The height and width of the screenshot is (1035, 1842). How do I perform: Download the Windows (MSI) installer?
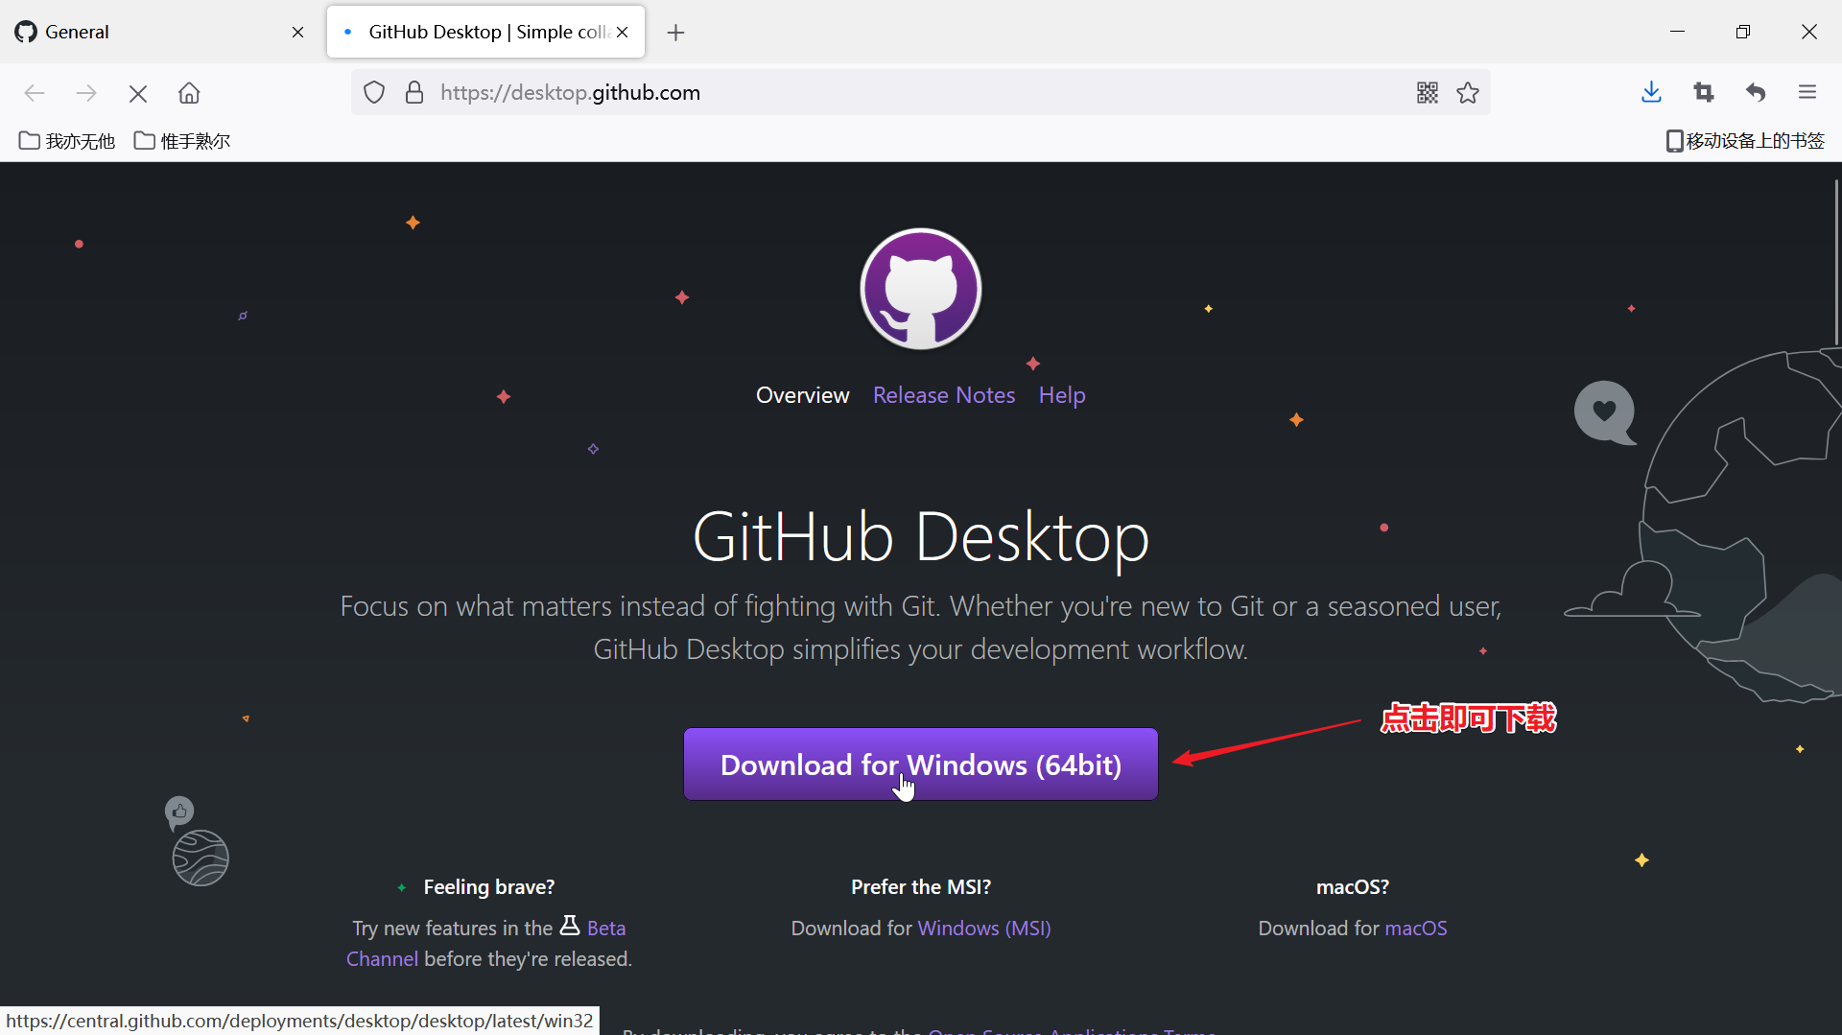[x=984, y=929]
